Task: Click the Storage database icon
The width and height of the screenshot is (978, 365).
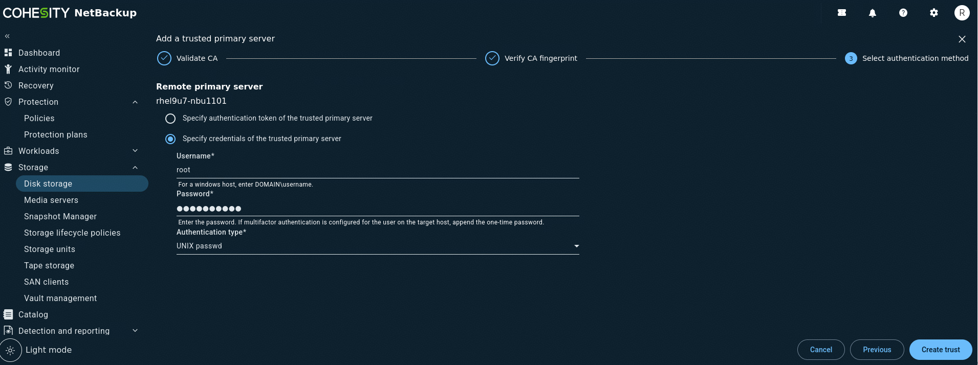Action: pyautogui.click(x=8, y=167)
